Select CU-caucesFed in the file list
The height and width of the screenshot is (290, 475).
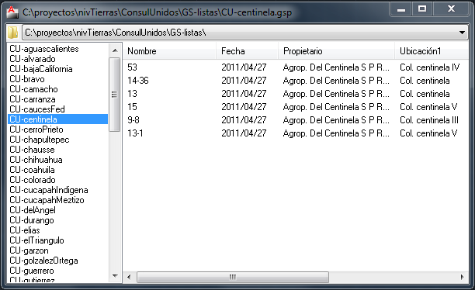pyautogui.click(x=57, y=109)
